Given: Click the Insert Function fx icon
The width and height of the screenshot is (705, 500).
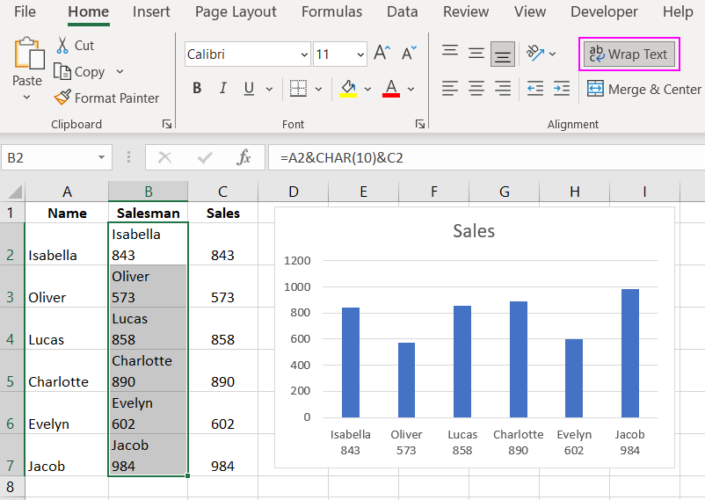Looking at the screenshot, I should (244, 158).
